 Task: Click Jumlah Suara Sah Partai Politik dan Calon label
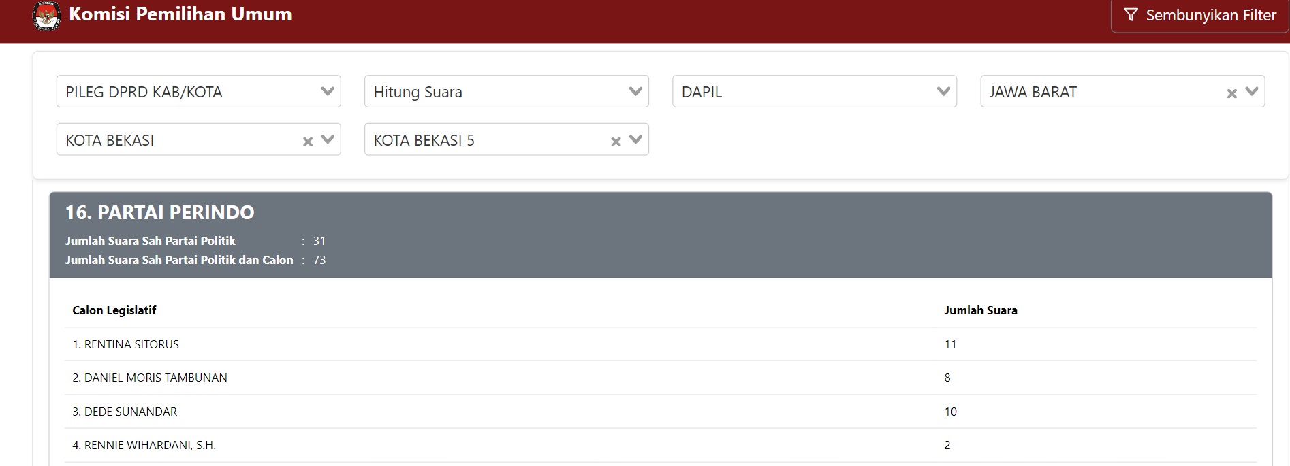[x=179, y=260]
